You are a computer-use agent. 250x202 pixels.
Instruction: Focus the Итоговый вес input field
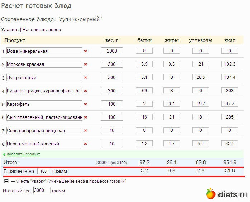point(42,191)
